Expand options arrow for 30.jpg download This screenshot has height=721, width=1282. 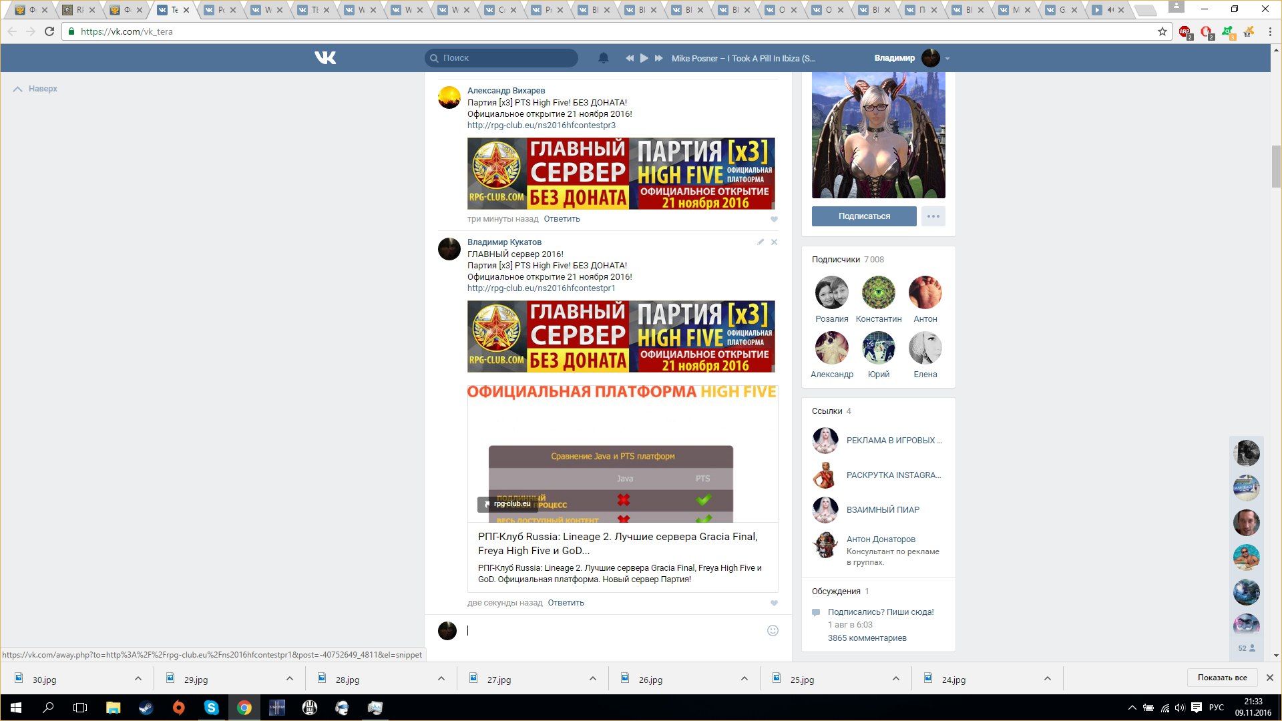pos(138,678)
